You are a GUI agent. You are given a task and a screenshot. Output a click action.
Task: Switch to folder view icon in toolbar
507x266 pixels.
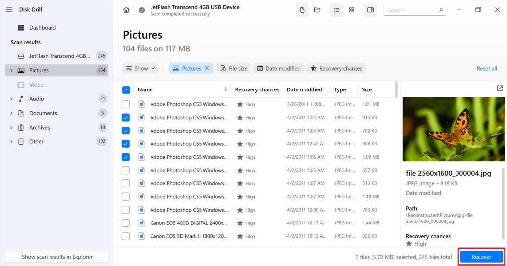tap(317, 10)
